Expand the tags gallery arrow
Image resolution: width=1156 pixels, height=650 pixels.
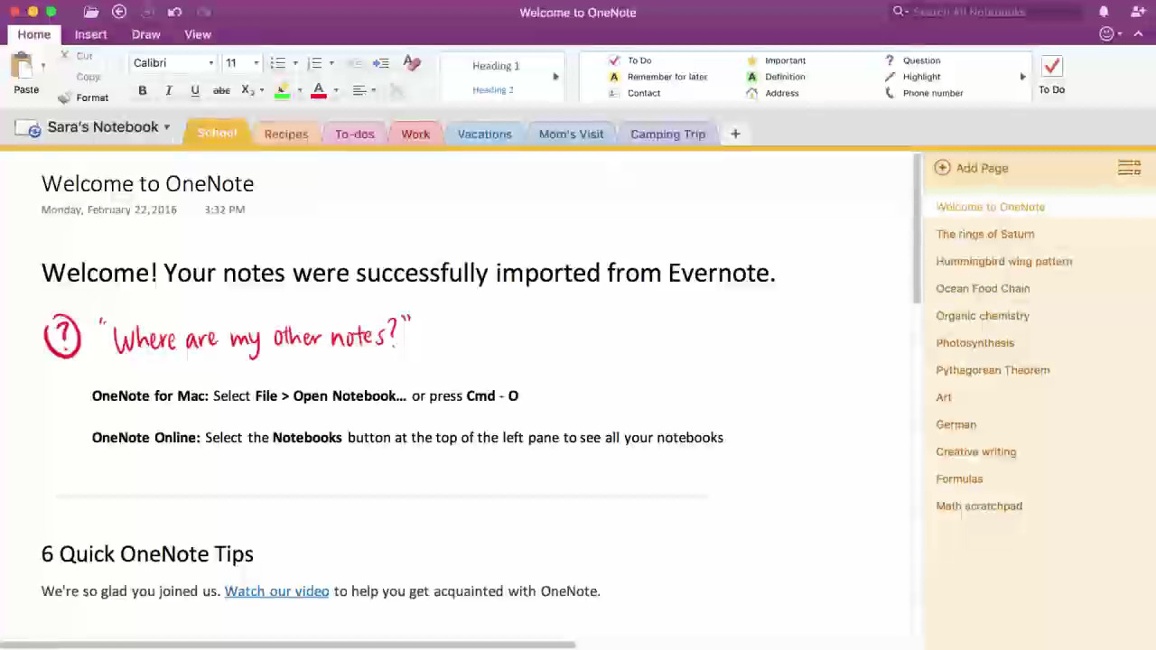pyautogui.click(x=1022, y=77)
